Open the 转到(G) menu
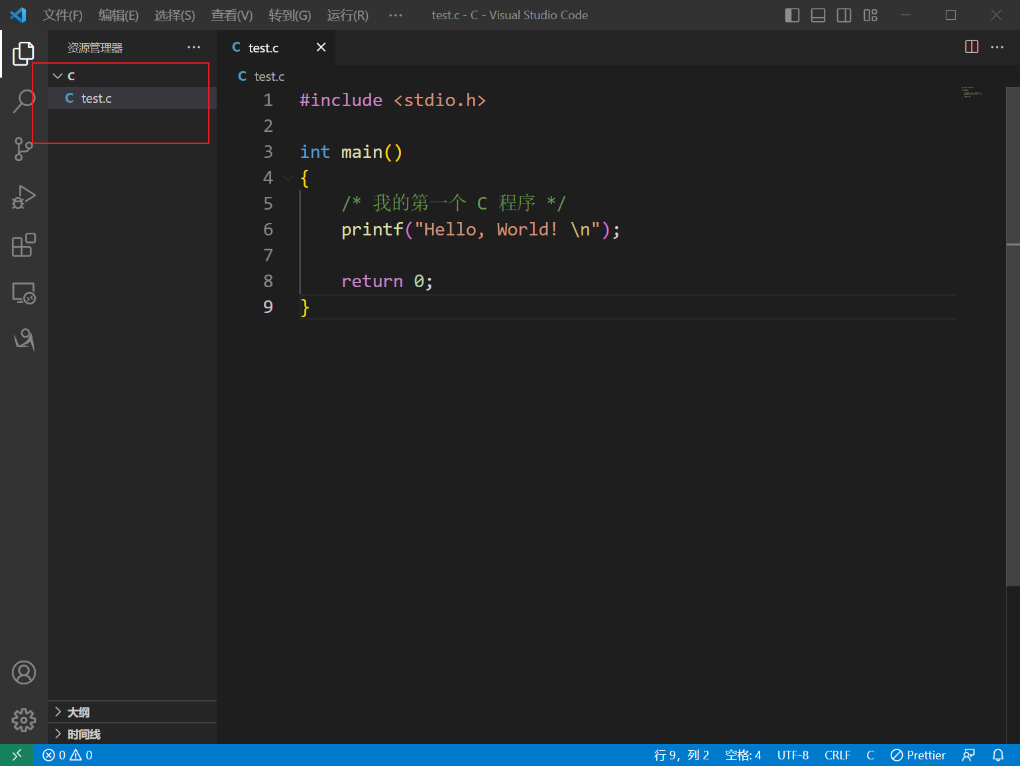The image size is (1020, 766). click(x=290, y=15)
